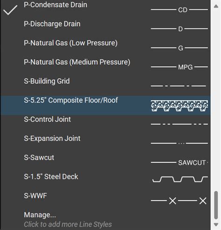Select the steel deck profile line preview
This screenshot has height=230, width=221.
pos(180,179)
